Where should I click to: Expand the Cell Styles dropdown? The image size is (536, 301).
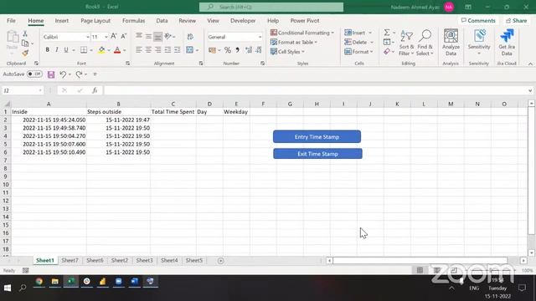[x=287, y=52]
